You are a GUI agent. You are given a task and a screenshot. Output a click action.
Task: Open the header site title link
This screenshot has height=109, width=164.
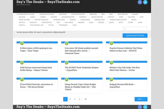click(x=48, y=2)
